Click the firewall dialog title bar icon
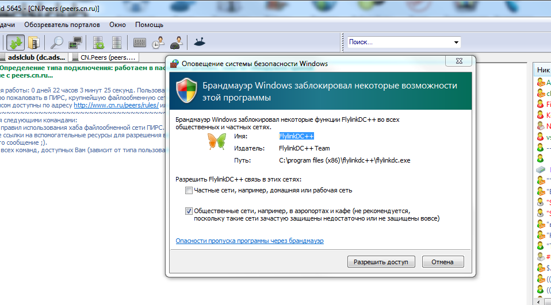 [x=174, y=64]
